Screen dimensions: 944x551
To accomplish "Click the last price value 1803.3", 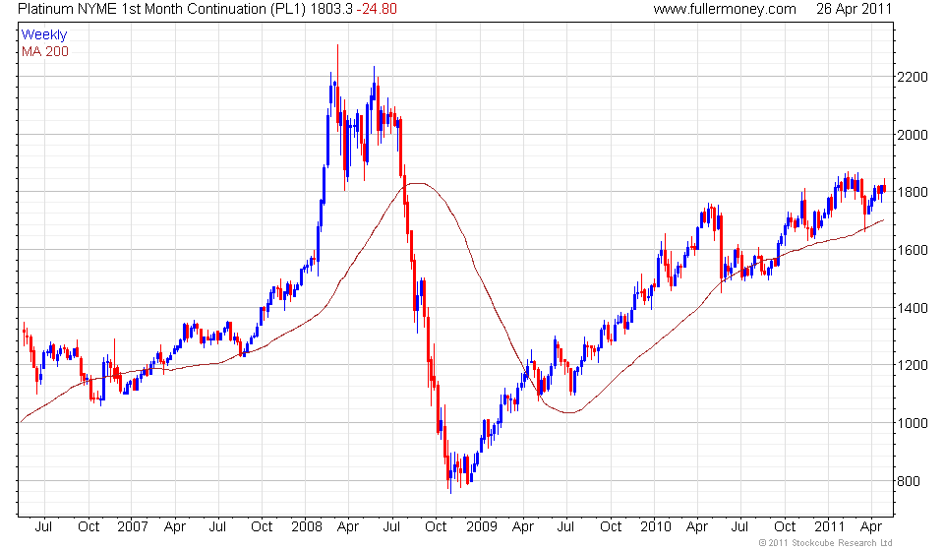I will pos(331,9).
